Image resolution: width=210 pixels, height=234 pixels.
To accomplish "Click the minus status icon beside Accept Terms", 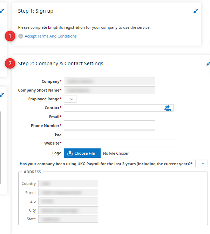I will pyautogui.click(x=21, y=36).
